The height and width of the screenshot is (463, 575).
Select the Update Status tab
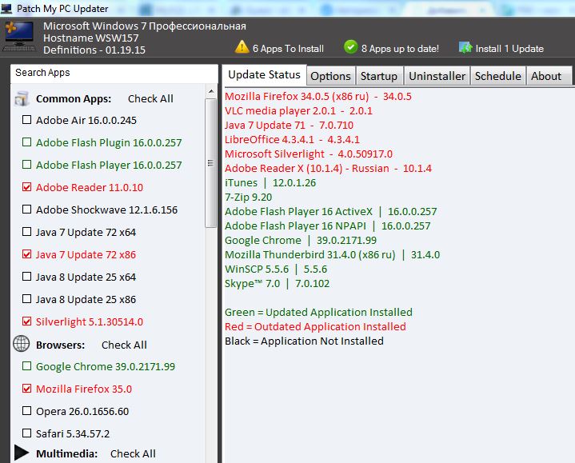[x=265, y=75]
